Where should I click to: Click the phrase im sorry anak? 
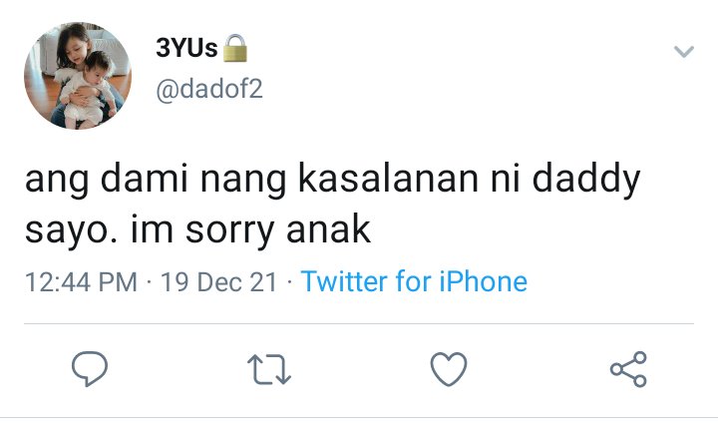250,231
